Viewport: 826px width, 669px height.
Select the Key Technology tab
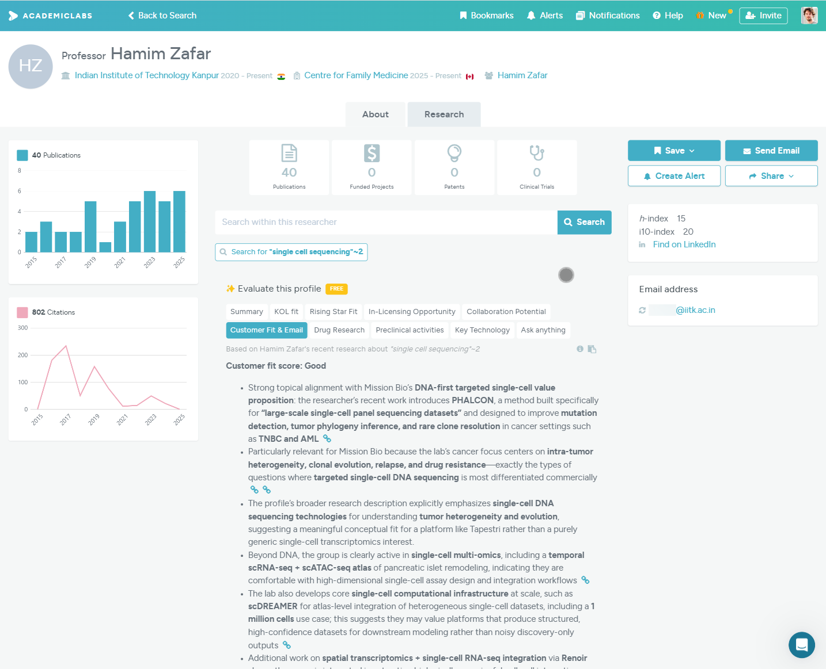click(x=482, y=330)
